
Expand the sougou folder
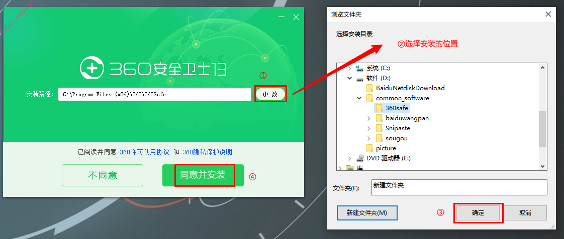tap(368, 138)
